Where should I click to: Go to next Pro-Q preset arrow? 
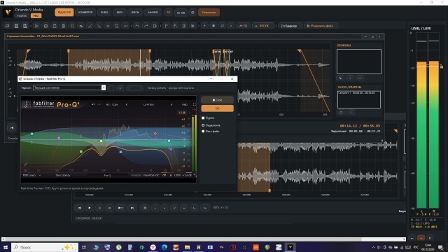[171, 104]
